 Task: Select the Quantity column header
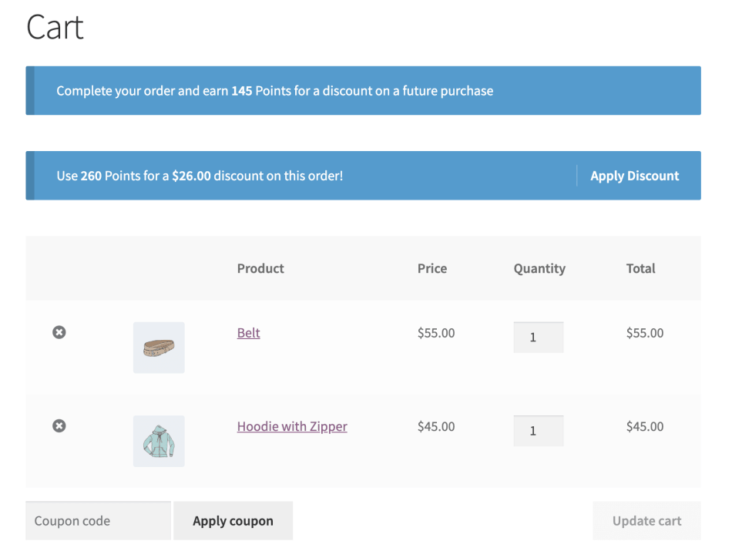[x=539, y=268]
